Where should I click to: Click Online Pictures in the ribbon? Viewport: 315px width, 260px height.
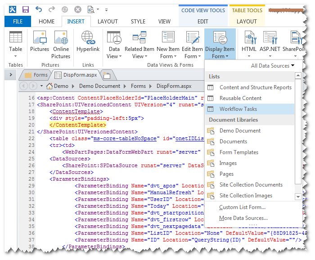click(x=61, y=44)
